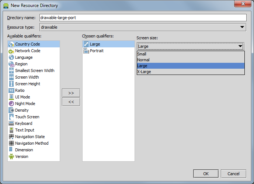
Task: Click the Keyboard qualifier icon
Action: click(x=11, y=123)
